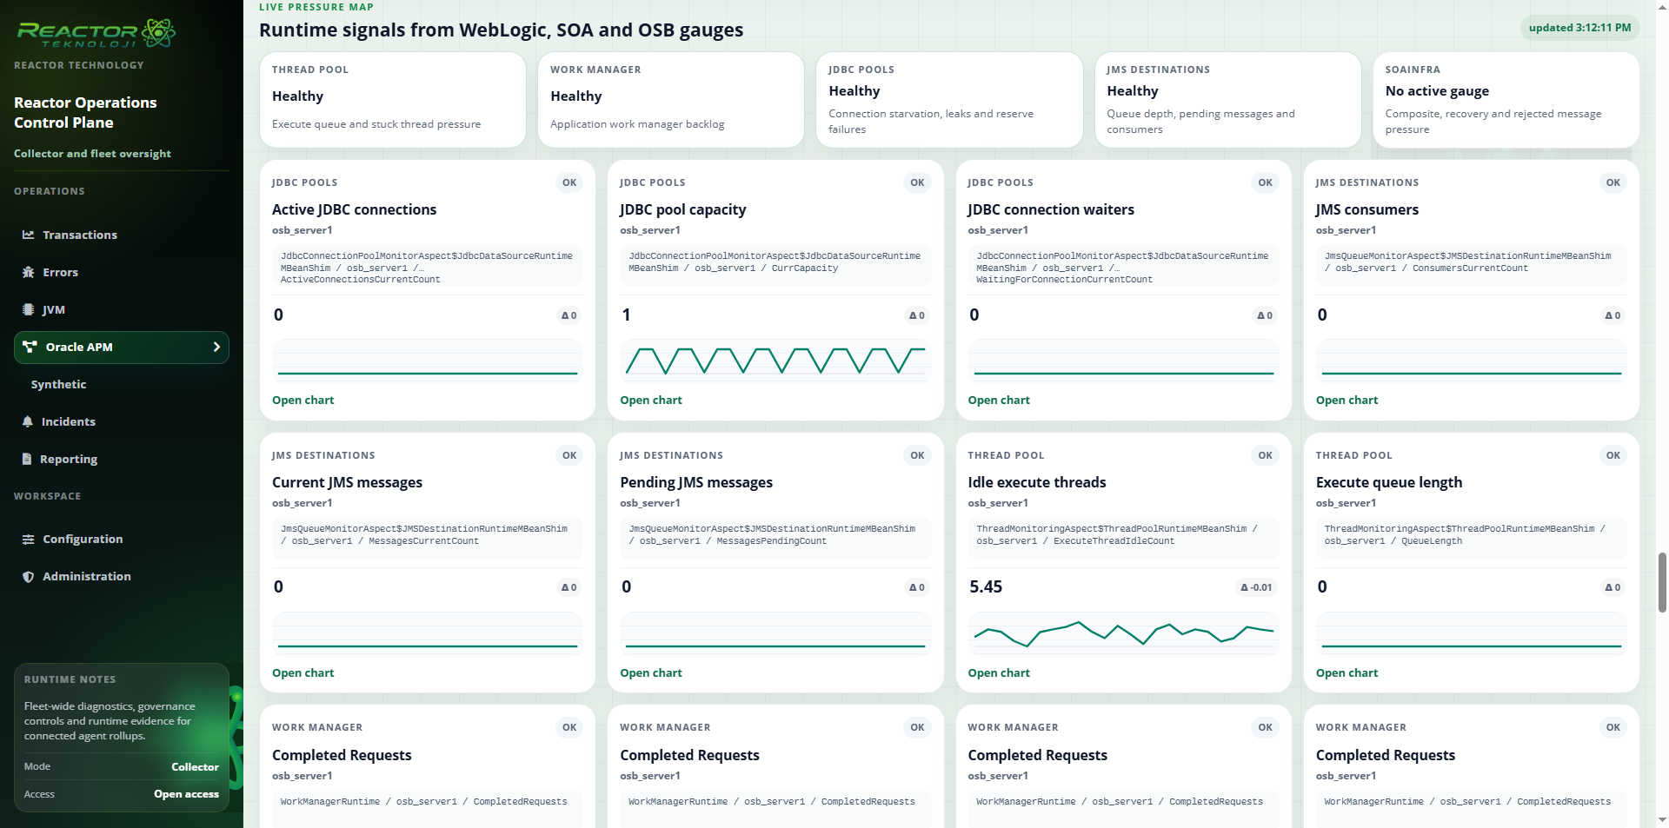Click the updated 3:12:11 PM badge
The width and height of the screenshot is (1669, 828).
click(x=1579, y=28)
